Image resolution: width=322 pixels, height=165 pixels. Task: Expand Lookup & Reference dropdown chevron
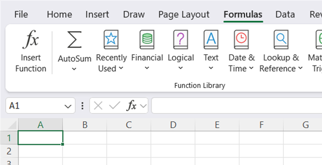click(x=301, y=68)
